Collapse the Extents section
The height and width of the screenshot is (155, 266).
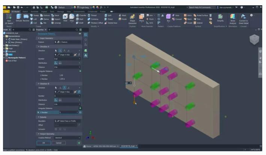39,117
